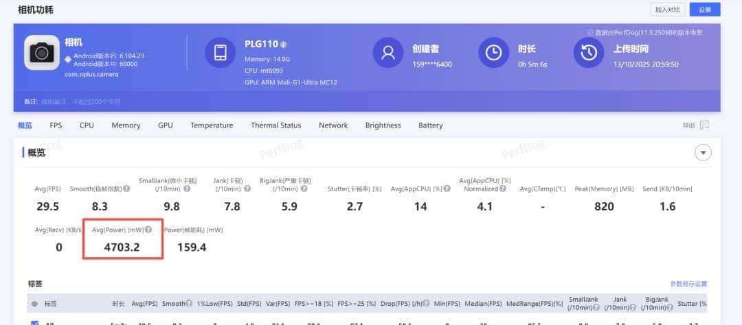Image resolution: width=742 pixels, height=325 pixels.
Task: Click the GPU ARM Mali-G1-Ultra MC12 text
Action: pos(291,82)
